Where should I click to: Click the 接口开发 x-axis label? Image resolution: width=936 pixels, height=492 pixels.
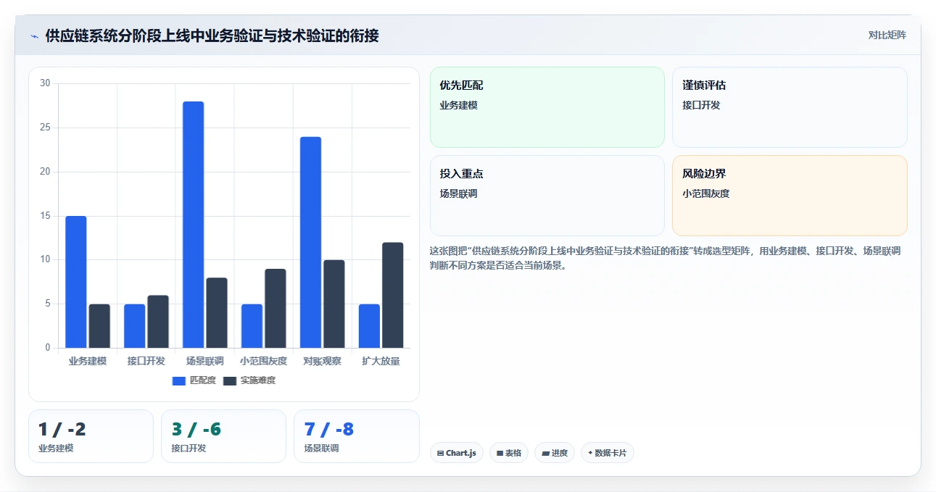pyautogui.click(x=146, y=361)
